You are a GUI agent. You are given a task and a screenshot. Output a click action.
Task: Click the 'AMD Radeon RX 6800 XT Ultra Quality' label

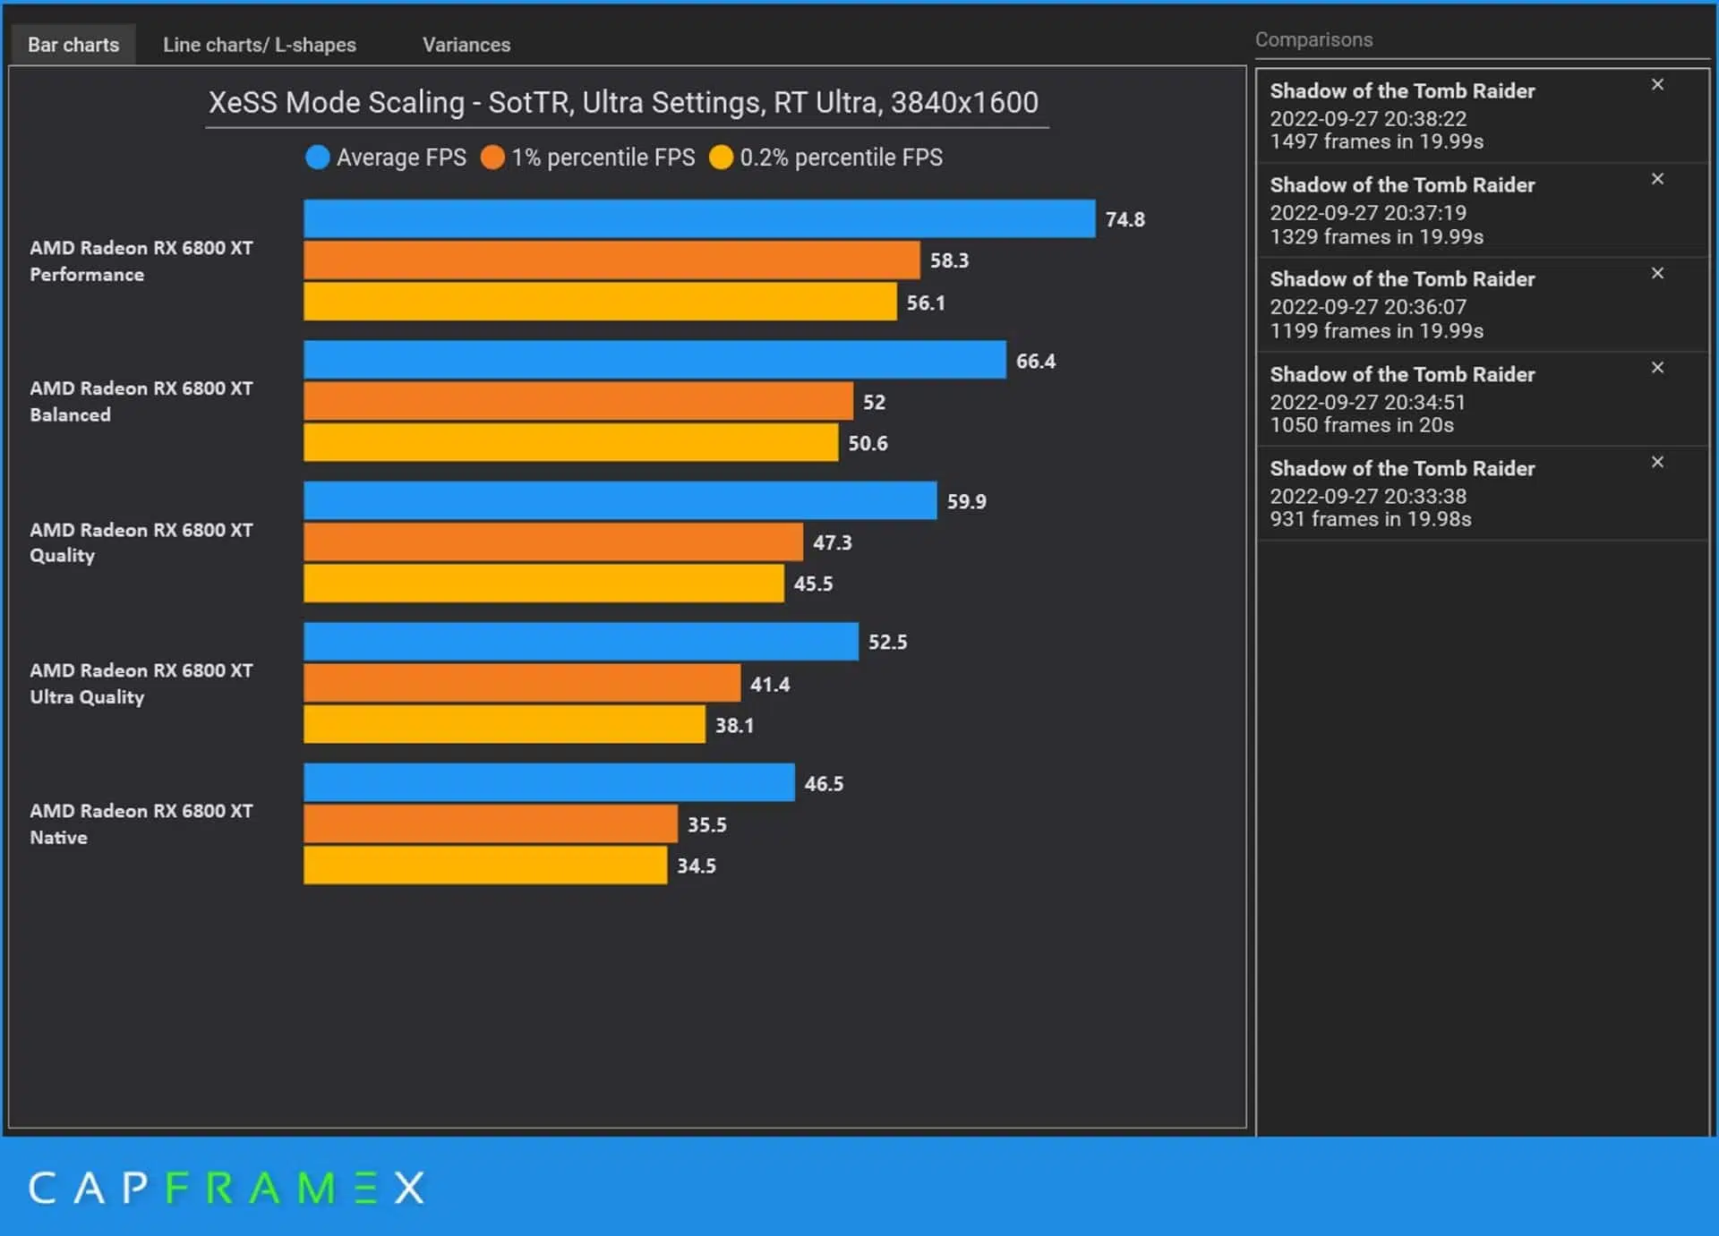coord(141,683)
